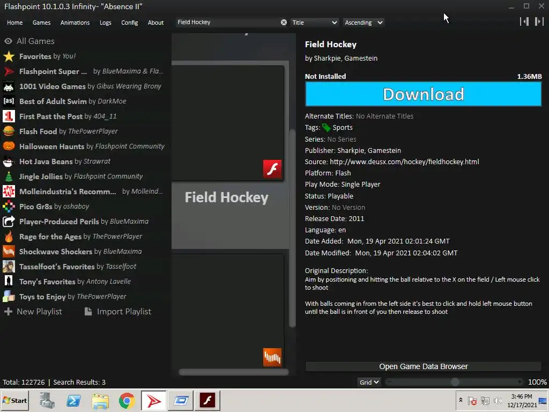Show hidden system tray icons
This screenshot has width=549, height=412.
pos(461,400)
